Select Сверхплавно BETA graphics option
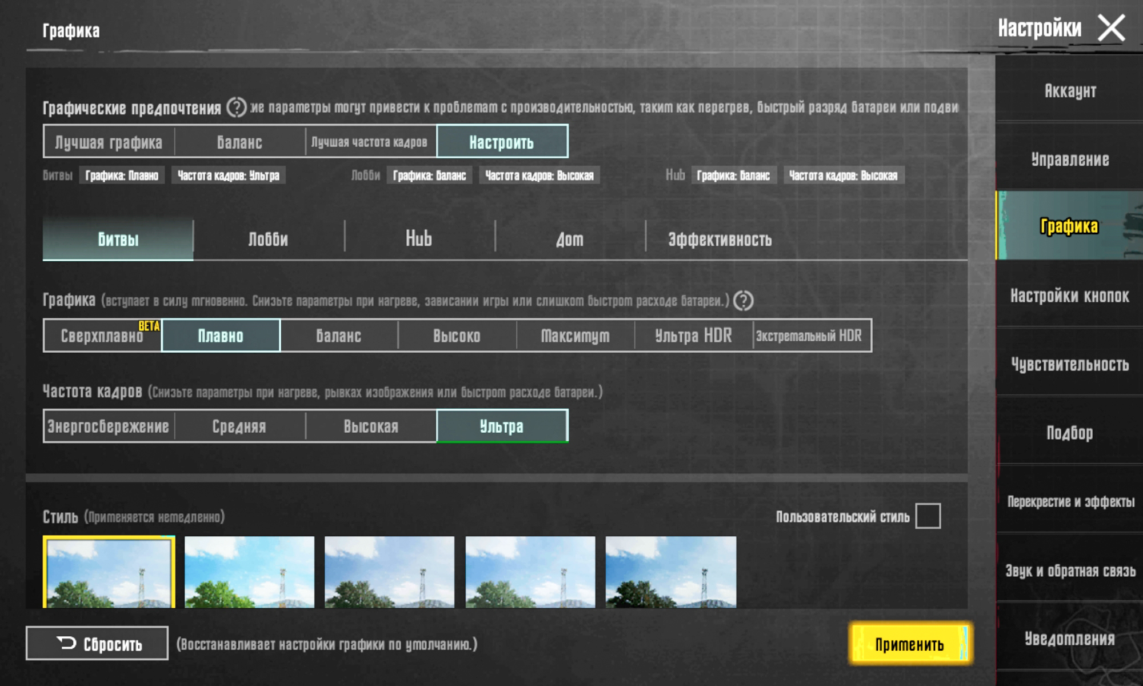The height and width of the screenshot is (686, 1143). pyautogui.click(x=103, y=336)
